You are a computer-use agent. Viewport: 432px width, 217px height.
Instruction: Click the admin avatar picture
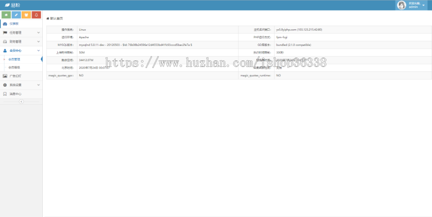pos(402,5)
